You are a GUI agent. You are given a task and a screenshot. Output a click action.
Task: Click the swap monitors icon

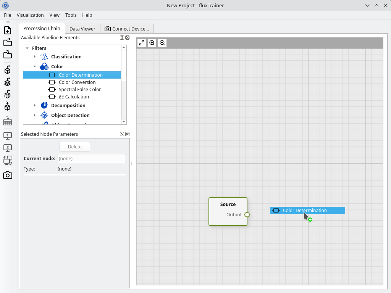point(8,160)
